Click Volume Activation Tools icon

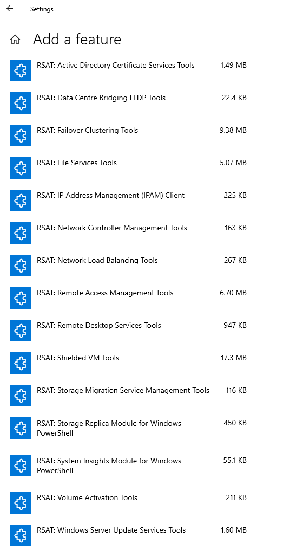pos(21,503)
